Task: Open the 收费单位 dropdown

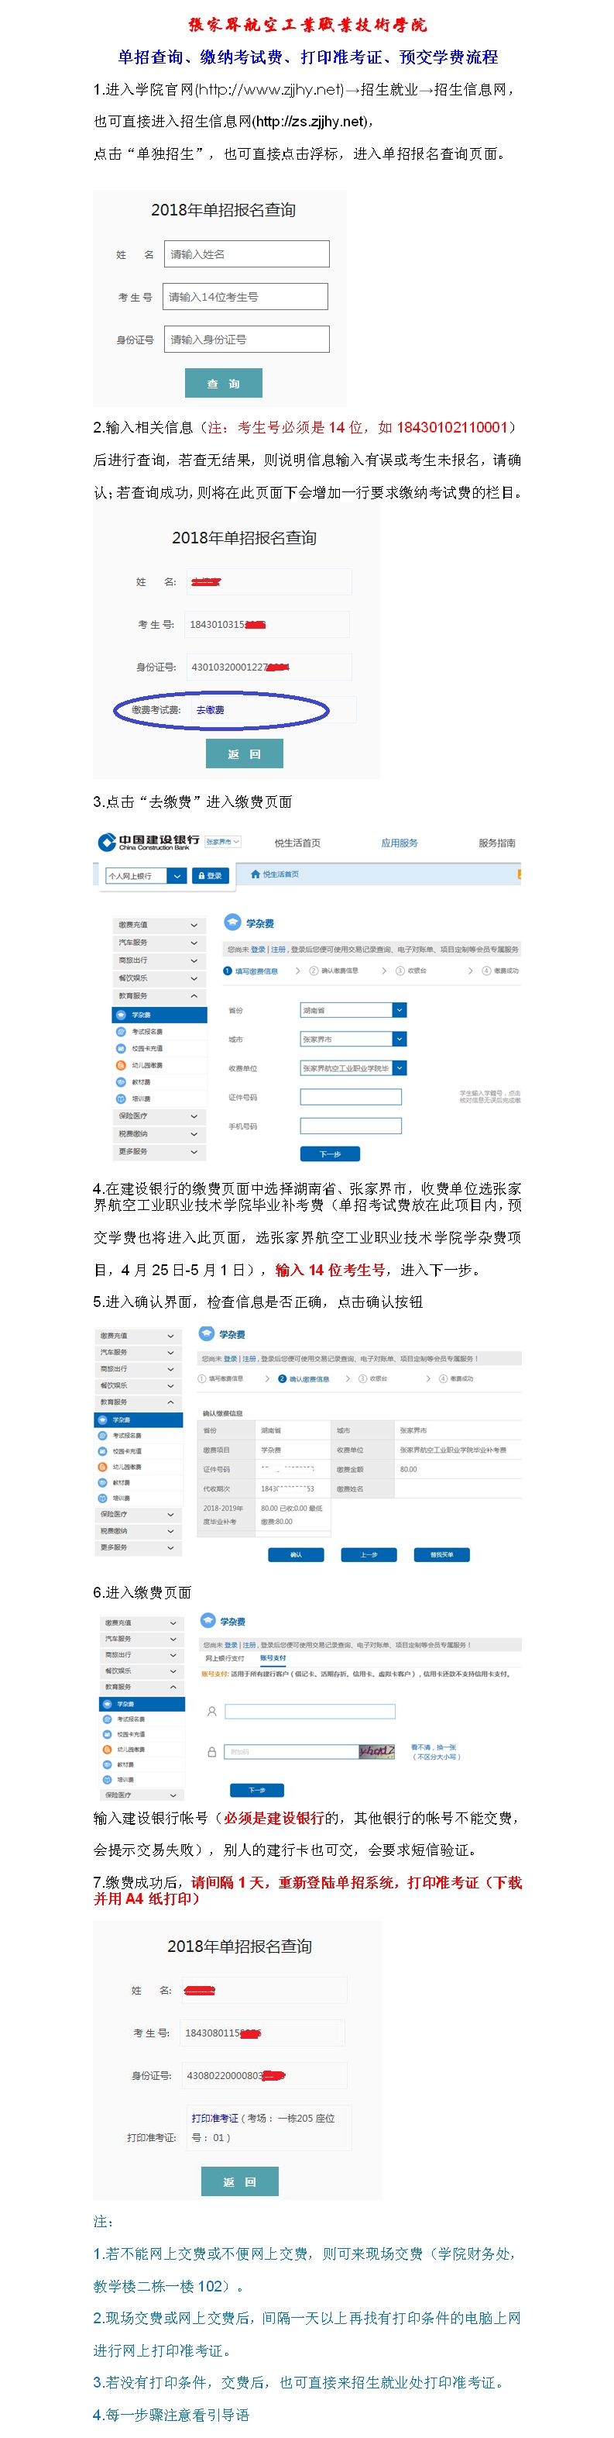Action: point(400,1068)
